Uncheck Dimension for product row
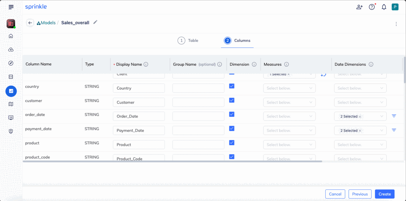Screen dimensions: 406x201 coord(232,143)
